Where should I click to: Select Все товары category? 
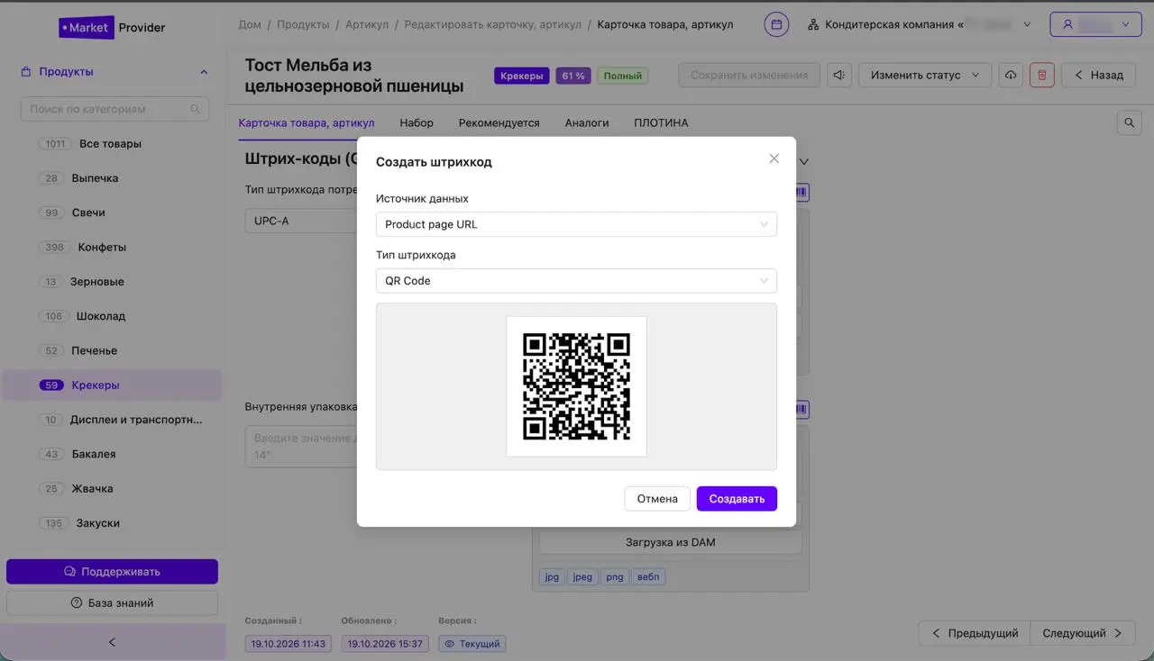112,144
